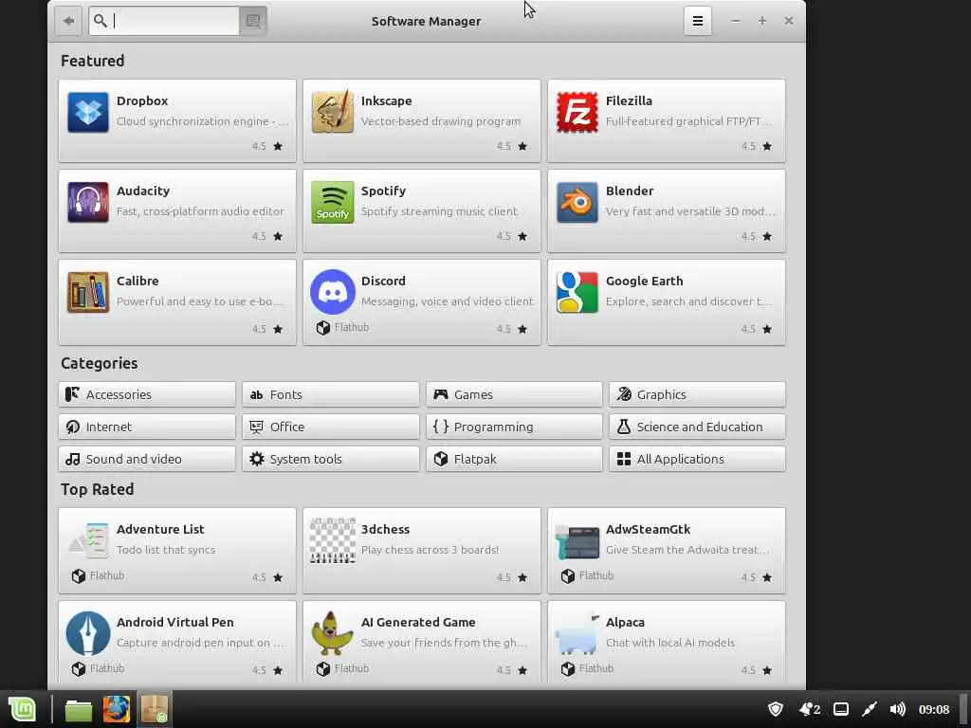This screenshot has height=728, width=971.
Task: Select the Filezilla icon
Action: click(x=577, y=112)
